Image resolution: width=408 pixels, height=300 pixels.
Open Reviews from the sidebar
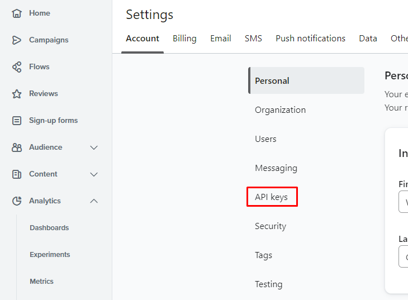pyautogui.click(x=44, y=94)
